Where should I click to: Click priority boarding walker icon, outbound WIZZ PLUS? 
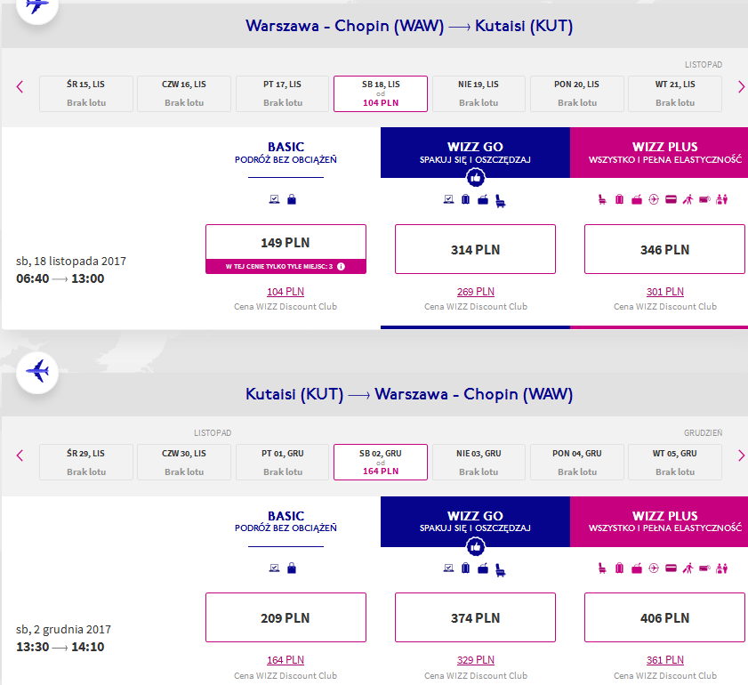click(688, 199)
